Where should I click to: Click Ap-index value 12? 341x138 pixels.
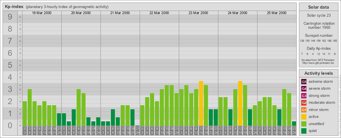pyautogui.click(x=318, y=54)
